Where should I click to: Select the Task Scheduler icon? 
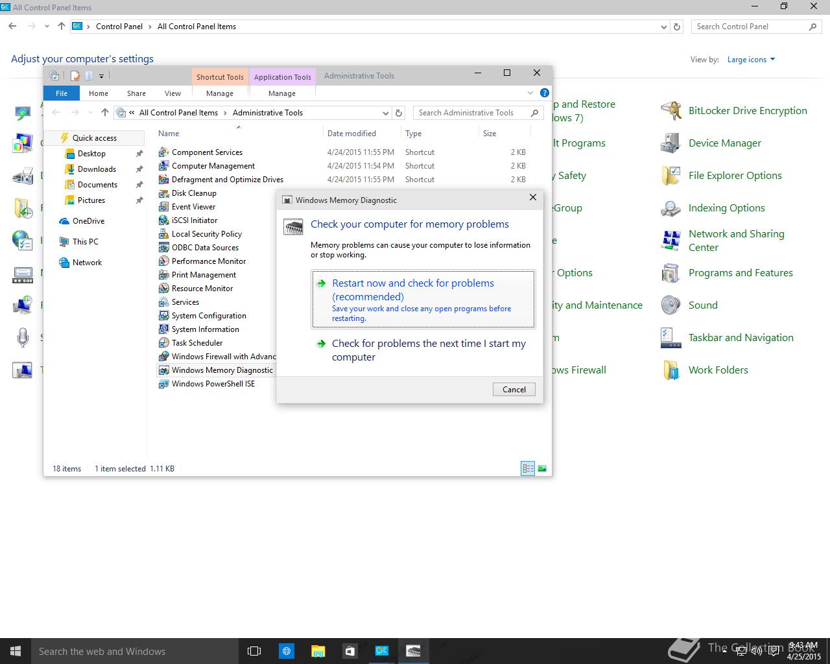[163, 343]
